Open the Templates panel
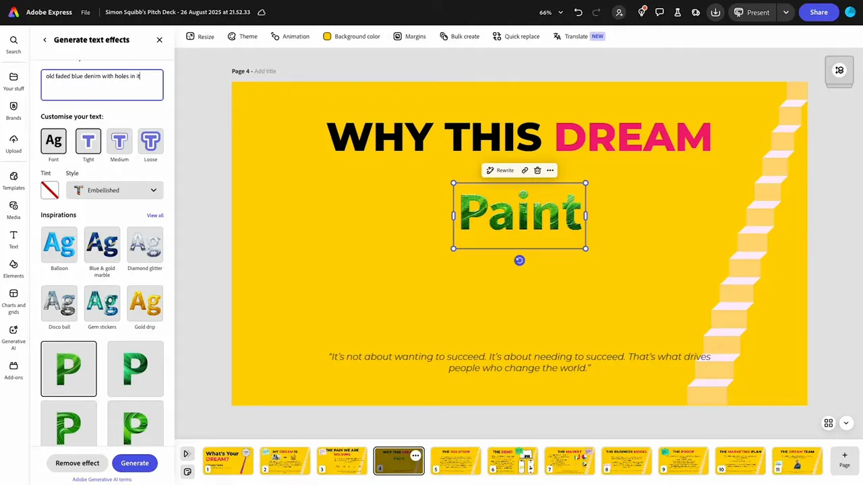 (13, 181)
